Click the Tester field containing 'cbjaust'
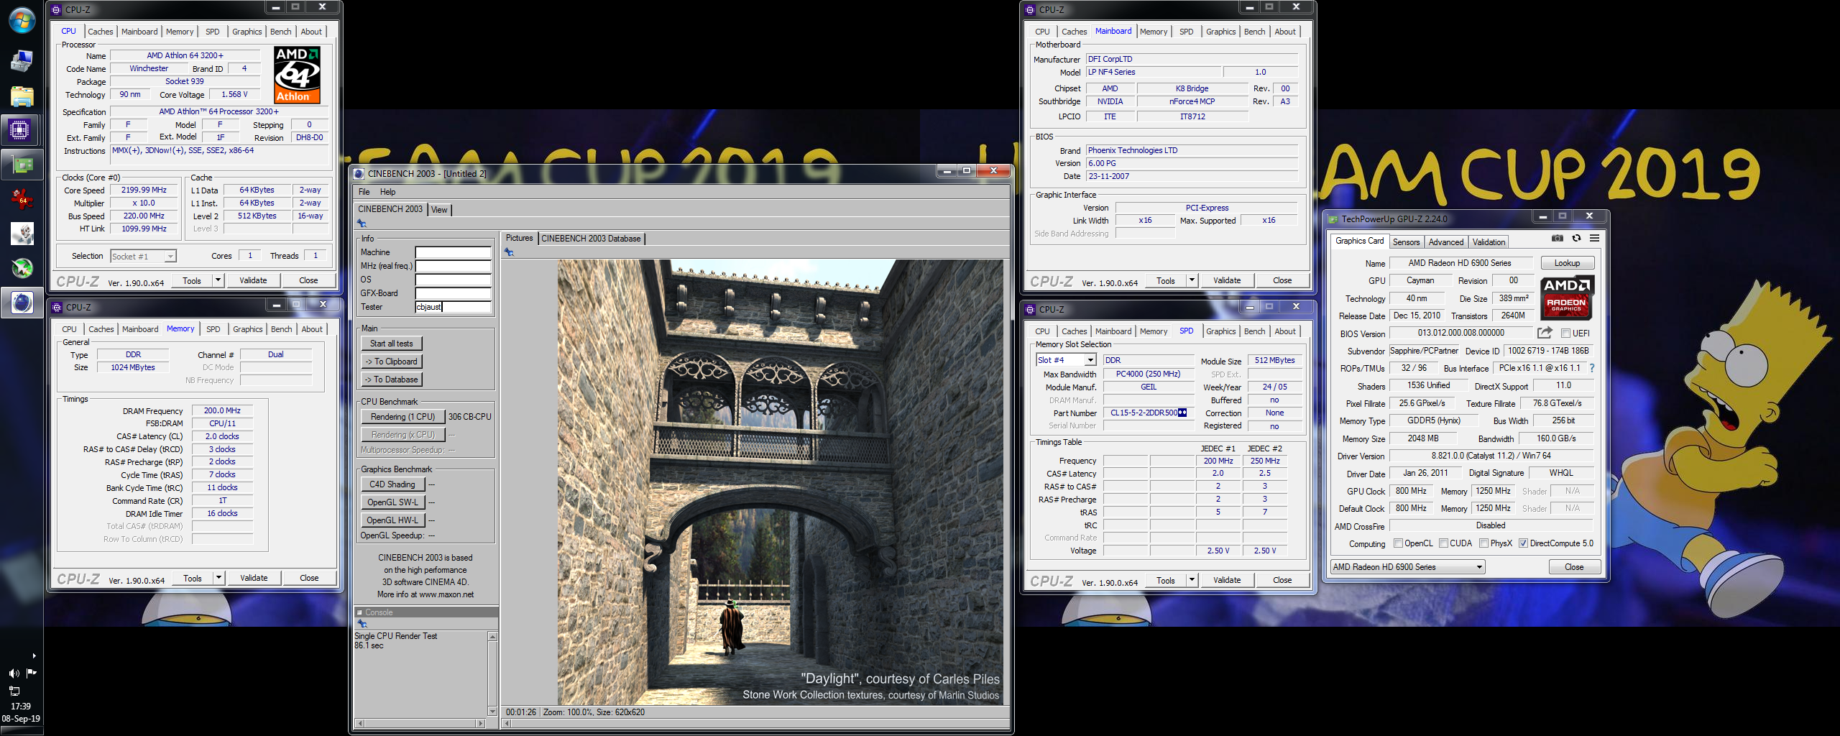This screenshot has width=1840, height=736. point(453,307)
